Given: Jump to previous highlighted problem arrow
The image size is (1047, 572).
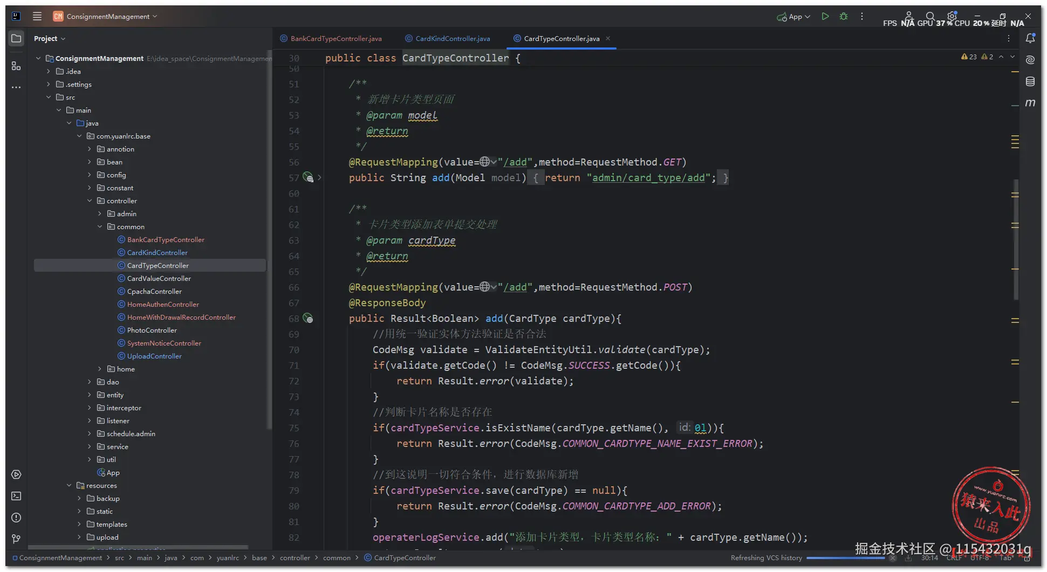Looking at the screenshot, I should pos(1001,57).
